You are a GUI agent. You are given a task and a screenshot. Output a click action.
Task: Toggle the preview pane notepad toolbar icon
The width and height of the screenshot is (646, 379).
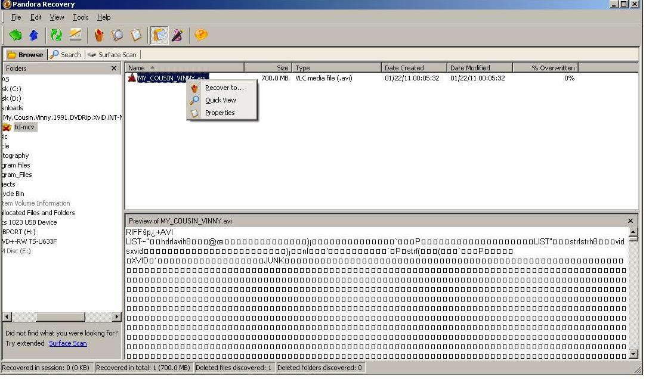159,35
